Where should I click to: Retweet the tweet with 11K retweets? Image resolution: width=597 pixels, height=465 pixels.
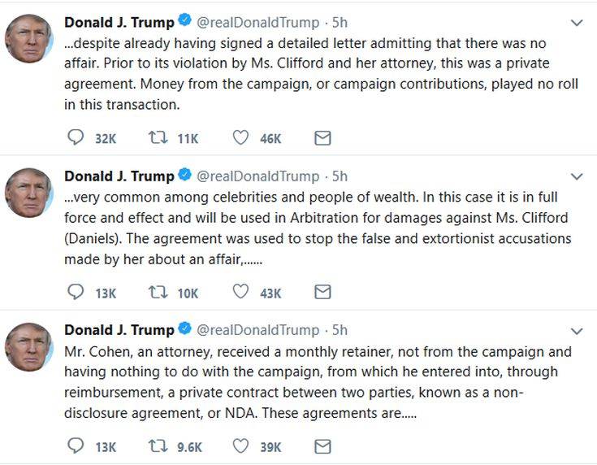tap(158, 138)
